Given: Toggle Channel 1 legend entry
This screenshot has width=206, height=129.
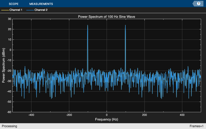Looking at the screenshot, I should coord(12,10).
